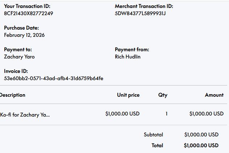Image resolution: width=229 pixels, height=153 pixels.
Task: Click the Description column header
Action: point(13,95)
